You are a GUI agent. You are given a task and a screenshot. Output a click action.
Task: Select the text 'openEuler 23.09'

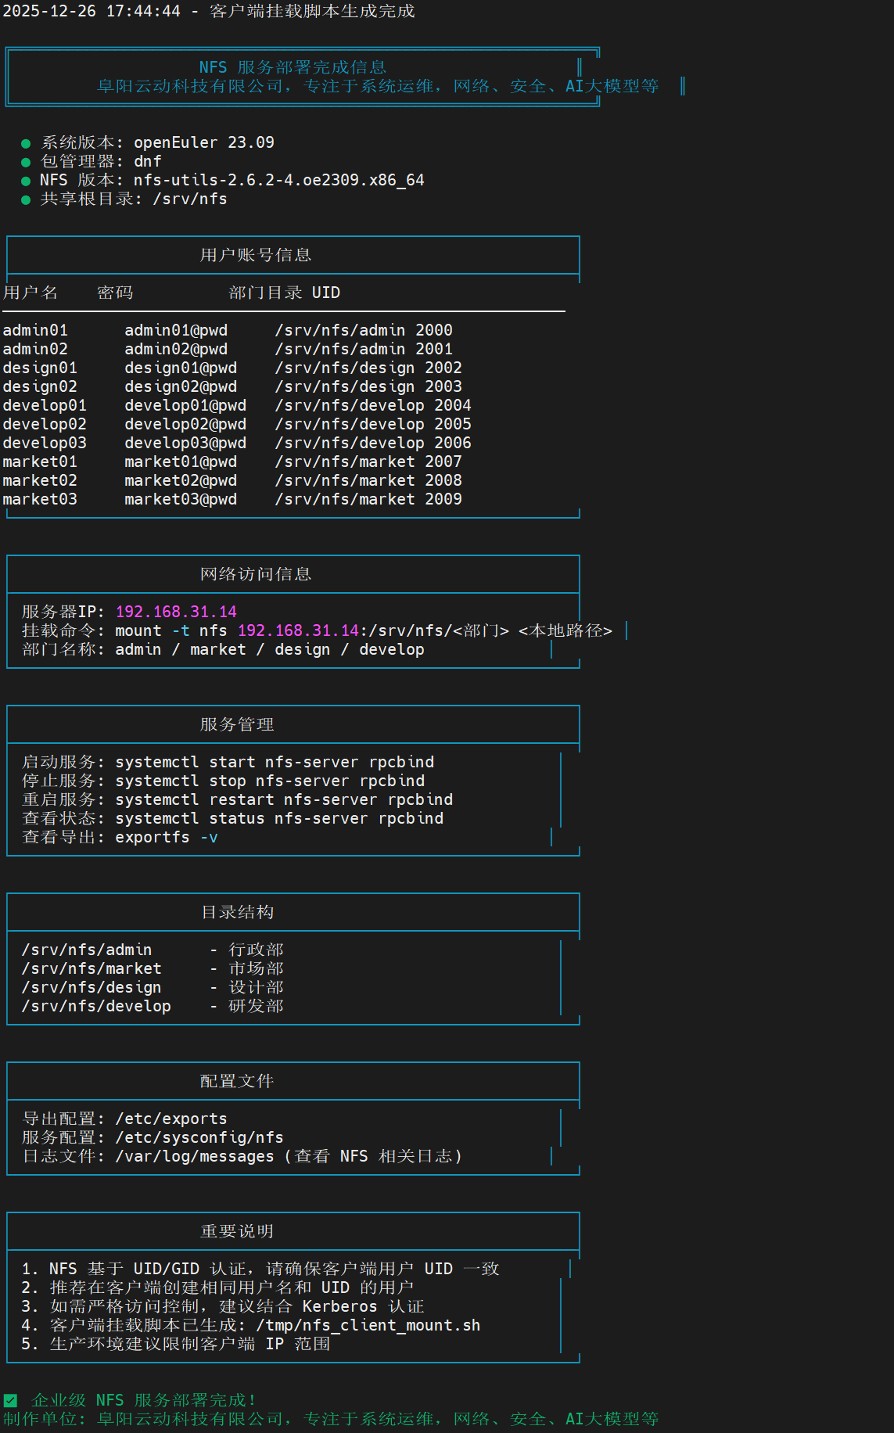tap(204, 142)
